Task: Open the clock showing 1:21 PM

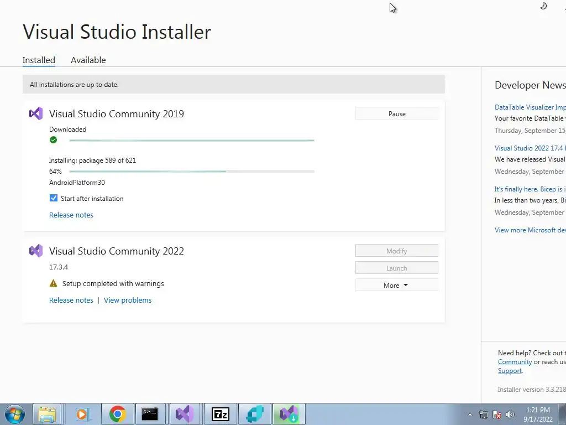Action: [x=538, y=414]
